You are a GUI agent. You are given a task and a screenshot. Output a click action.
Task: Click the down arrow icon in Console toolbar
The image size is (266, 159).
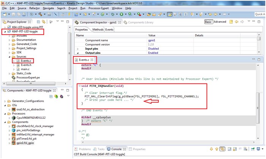pos(211,149)
